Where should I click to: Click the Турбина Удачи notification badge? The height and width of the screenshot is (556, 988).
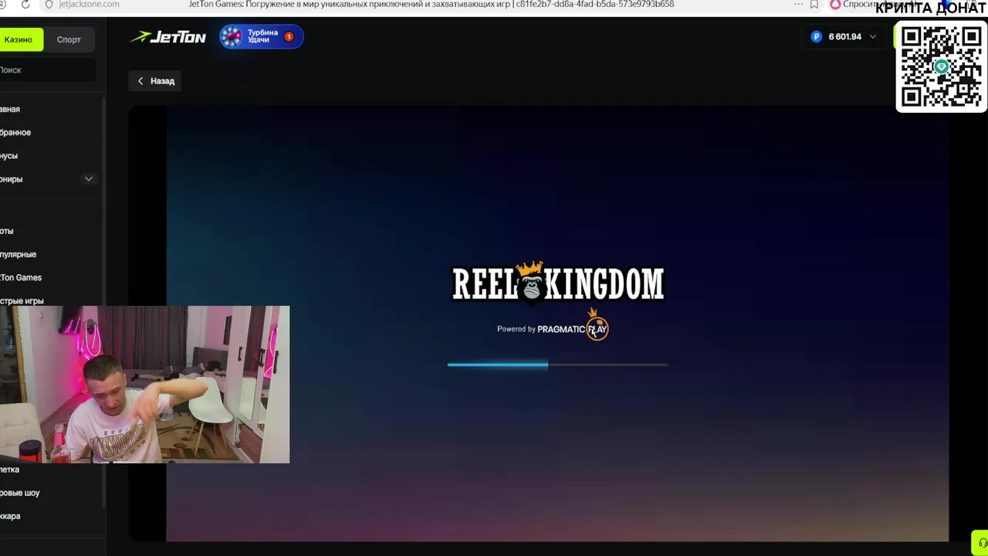289,36
